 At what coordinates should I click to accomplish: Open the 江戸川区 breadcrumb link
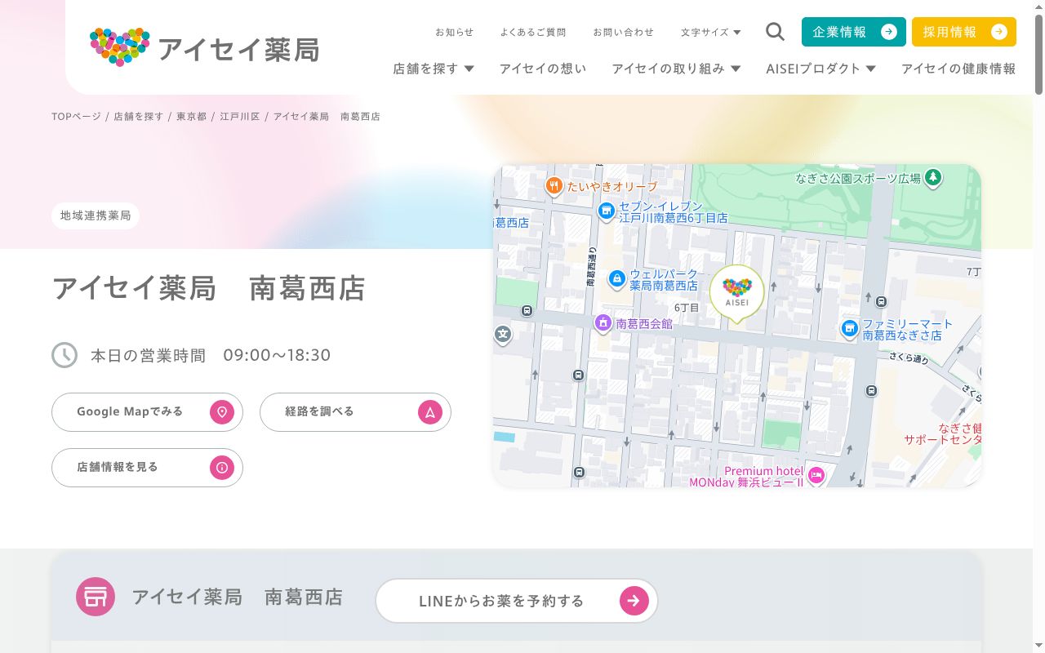(x=240, y=117)
